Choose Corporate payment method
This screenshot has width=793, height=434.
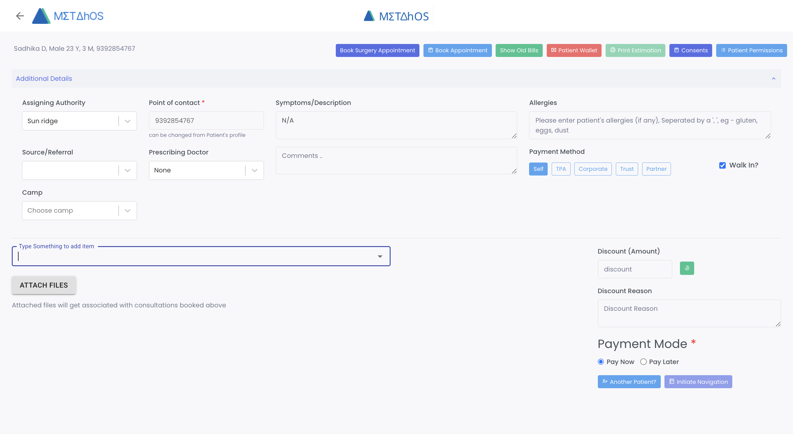593,169
